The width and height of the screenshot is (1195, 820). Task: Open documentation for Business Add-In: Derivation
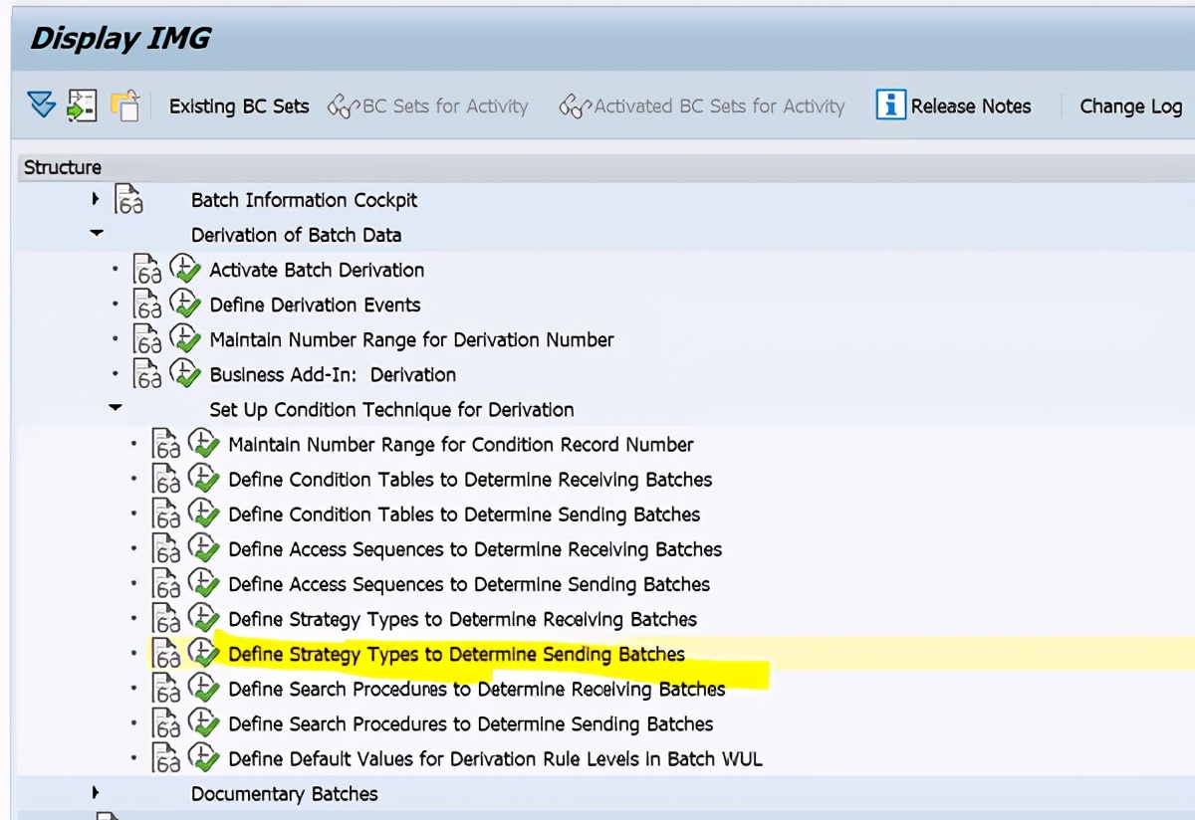[147, 374]
